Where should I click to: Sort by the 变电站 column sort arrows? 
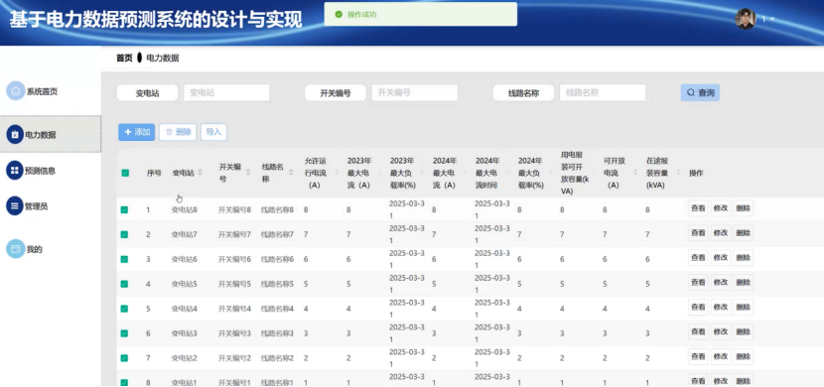pos(201,173)
